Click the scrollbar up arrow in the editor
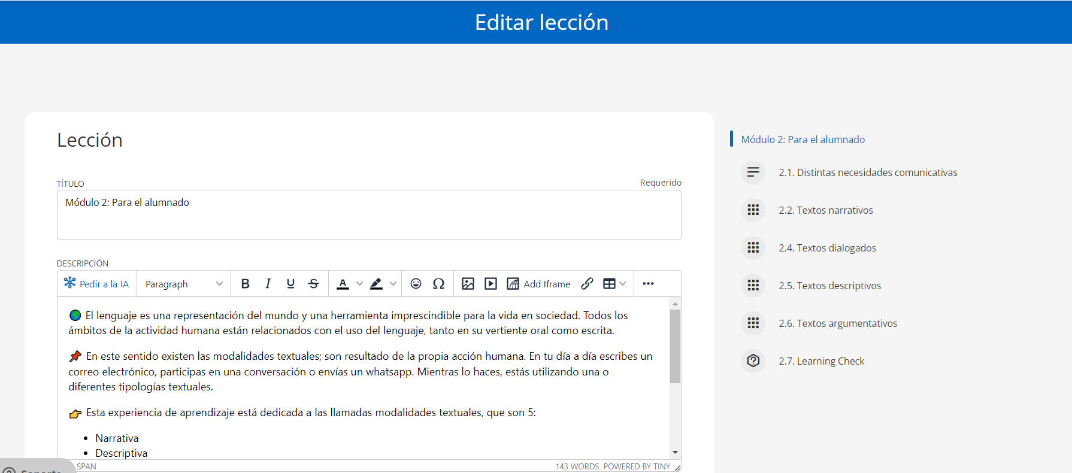The image size is (1072, 473). click(x=675, y=304)
